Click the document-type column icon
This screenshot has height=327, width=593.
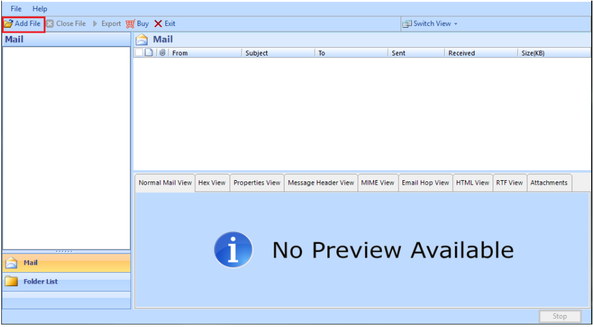tap(149, 53)
